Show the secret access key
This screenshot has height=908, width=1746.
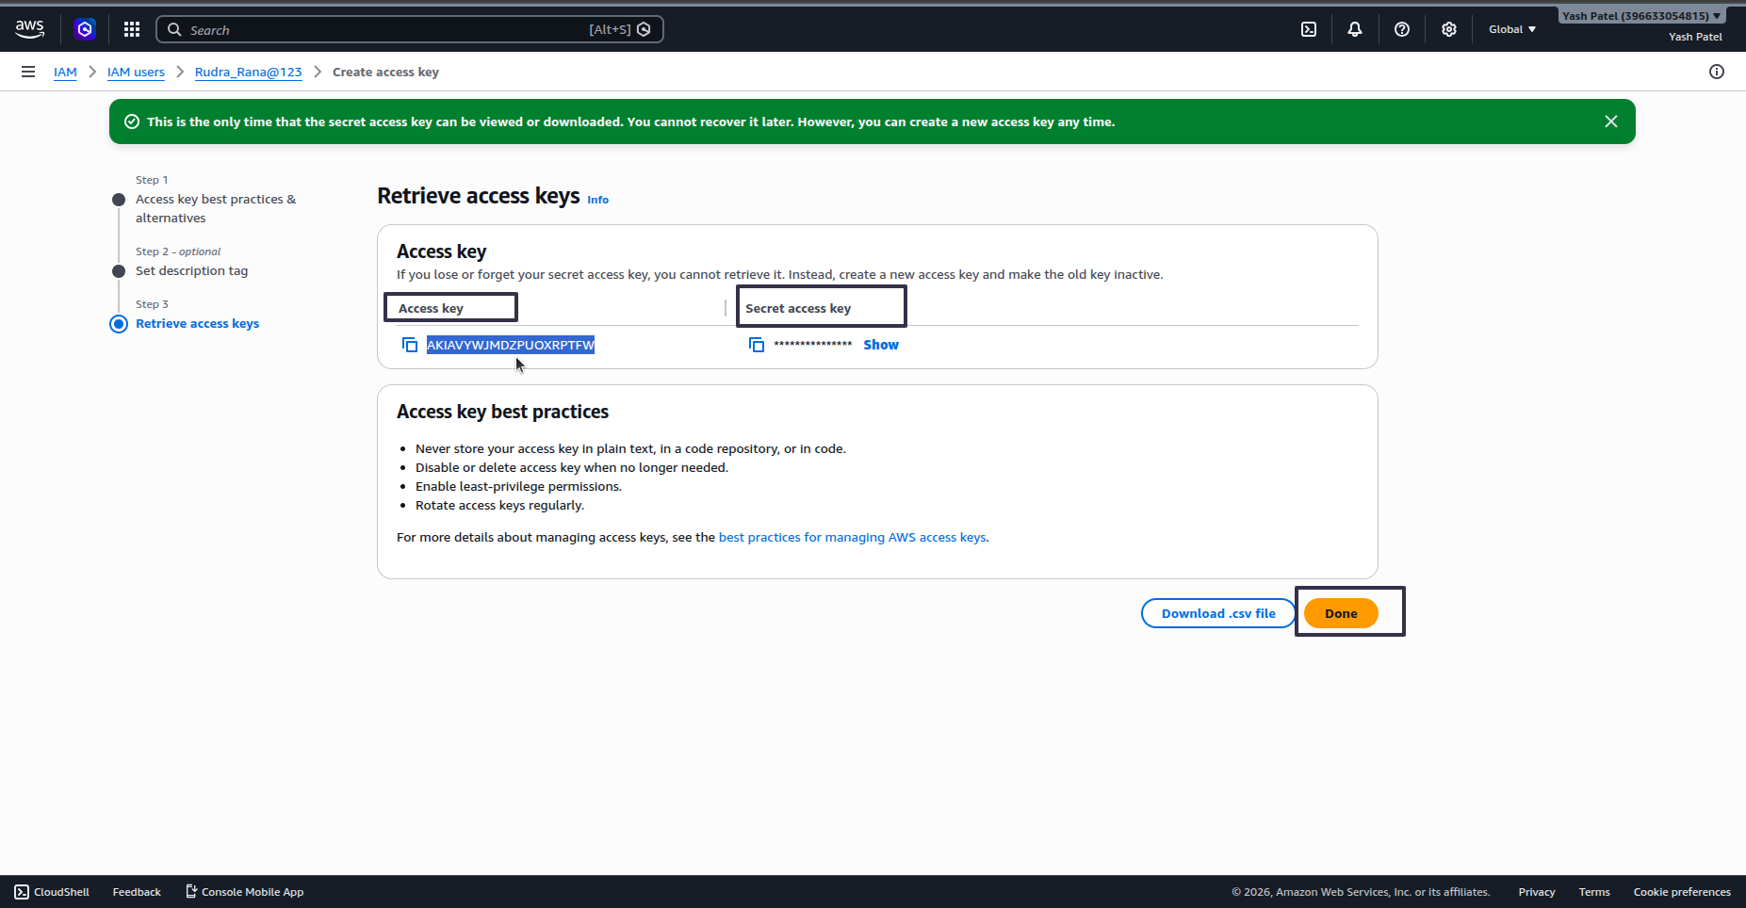(x=881, y=345)
